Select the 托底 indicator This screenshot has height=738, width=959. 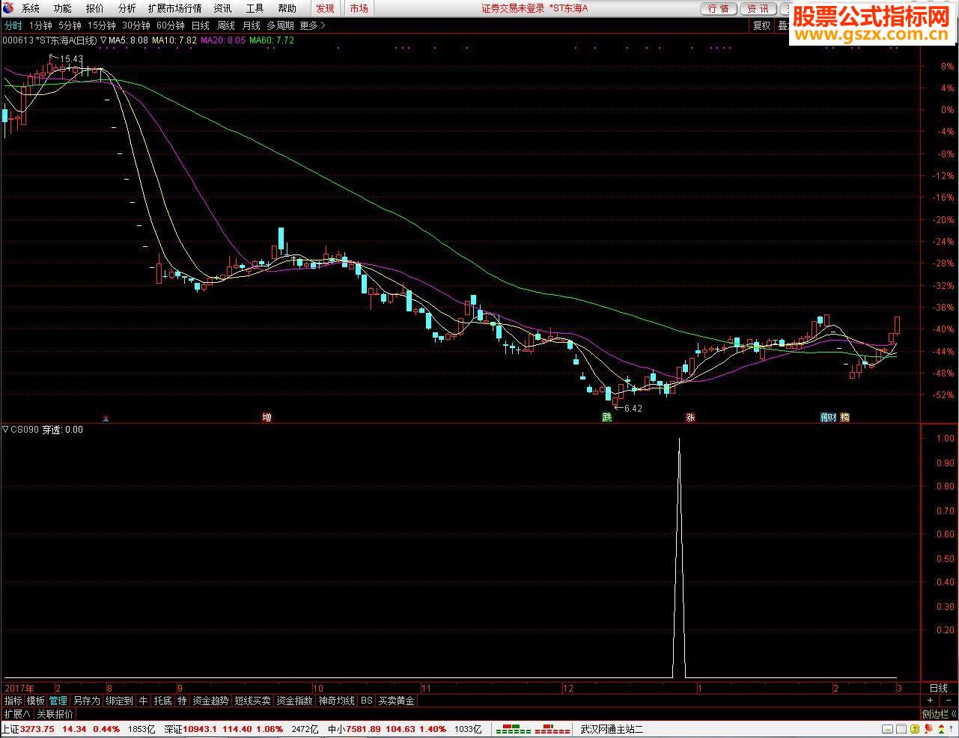tap(162, 701)
